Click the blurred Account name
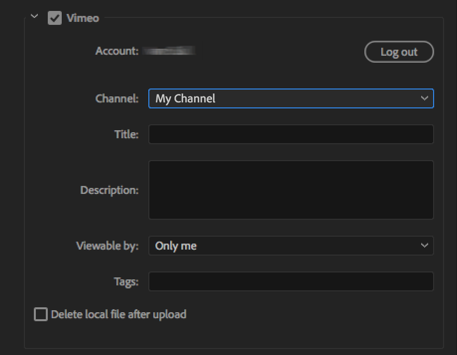Screen dimensions: 457x355 [x=169, y=50]
